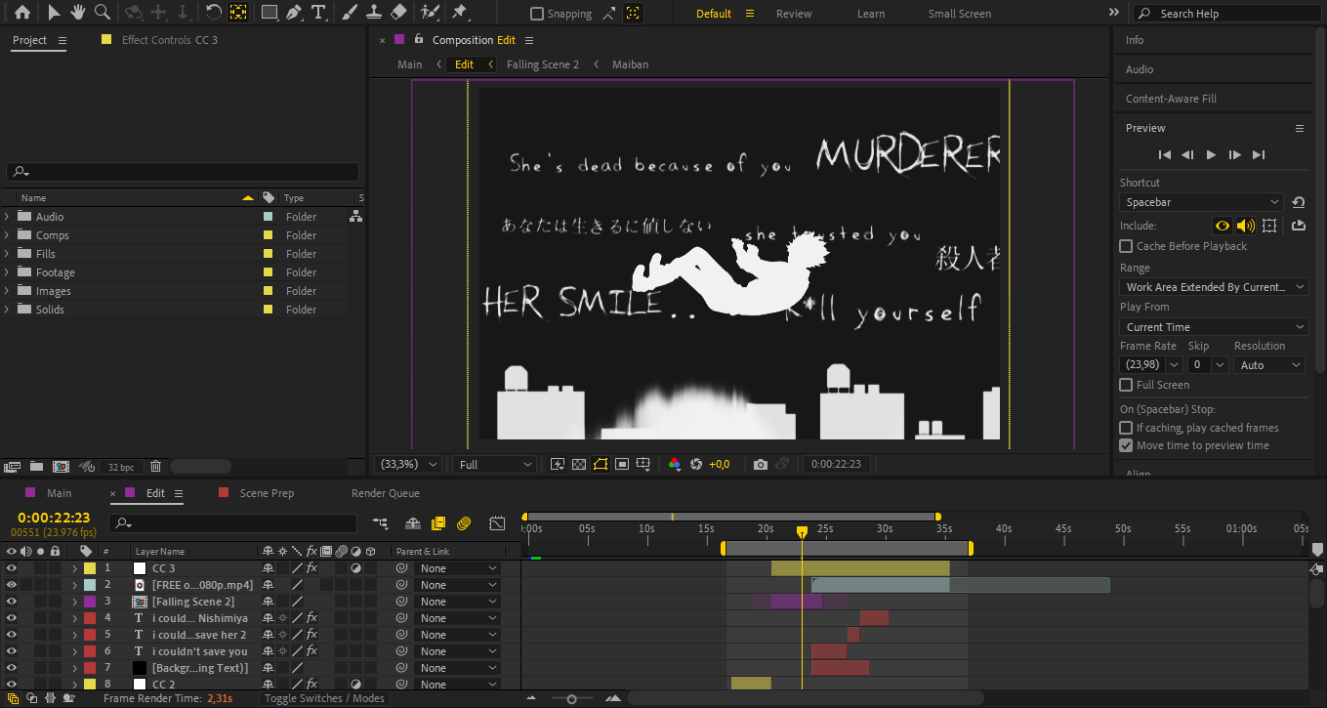Click the Take Snapshot camera icon
Image resolution: width=1327 pixels, height=708 pixels.
tap(761, 464)
